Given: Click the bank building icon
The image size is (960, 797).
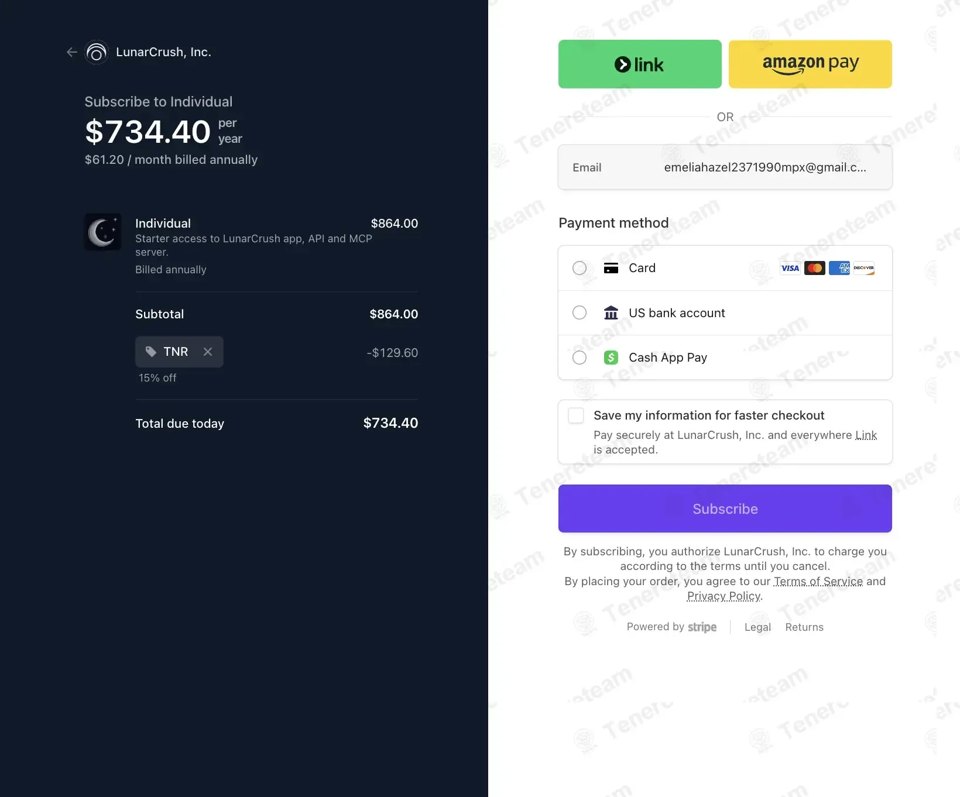Looking at the screenshot, I should pos(611,313).
